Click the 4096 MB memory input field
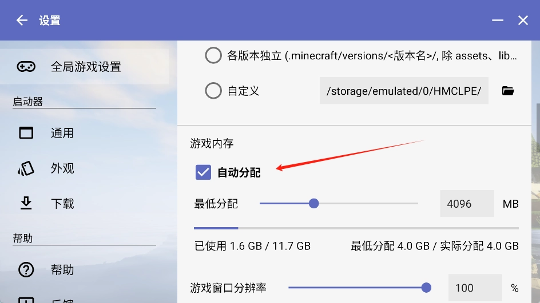The width and height of the screenshot is (540, 303). point(466,204)
